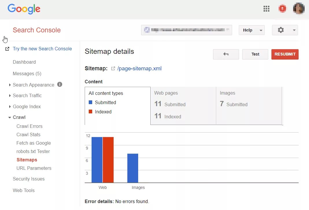Click Search Appearance info icon
The image size is (309, 210).
pyautogui.click(x=60, y=84)
